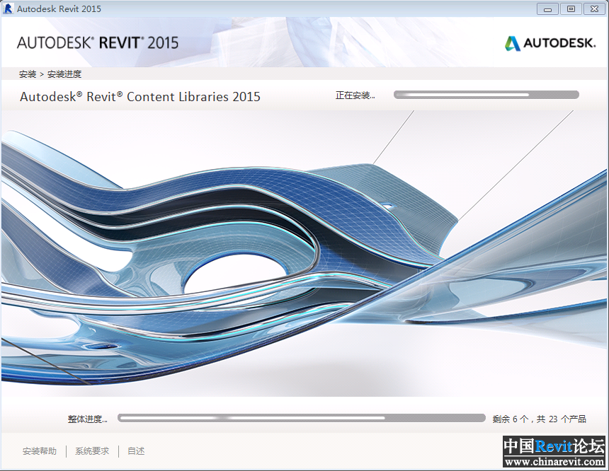609x471 pixels.
Task: Click the 安装 breadcrumb item
Action: click(28, 74)
